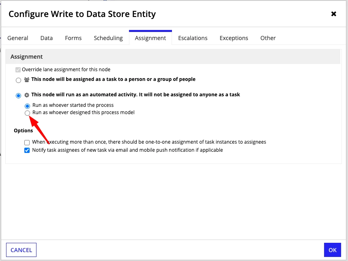Choose Run as whoever started the process
Image resolution: width=348 pixels, height=261 pixels.
click(27, 106)
